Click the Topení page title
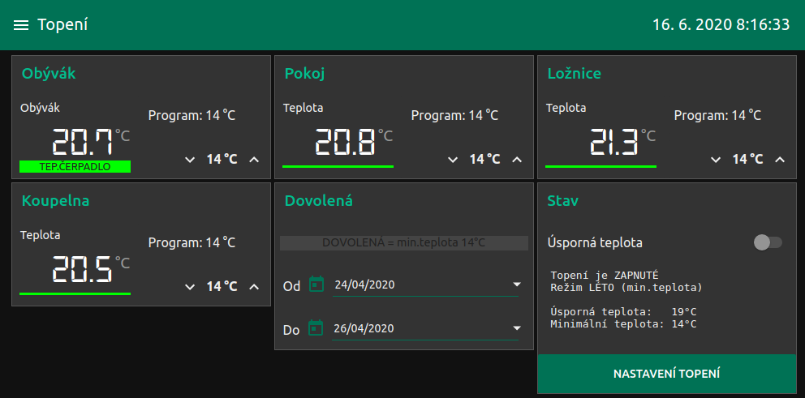 [x=63, y=25]
